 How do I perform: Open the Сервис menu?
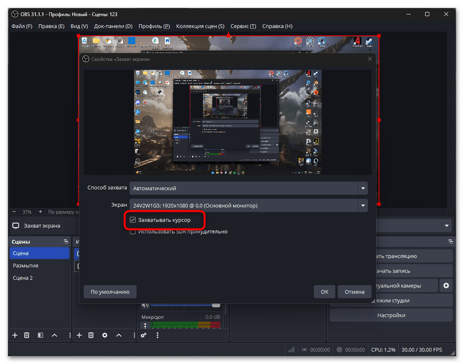coord(243,26)
